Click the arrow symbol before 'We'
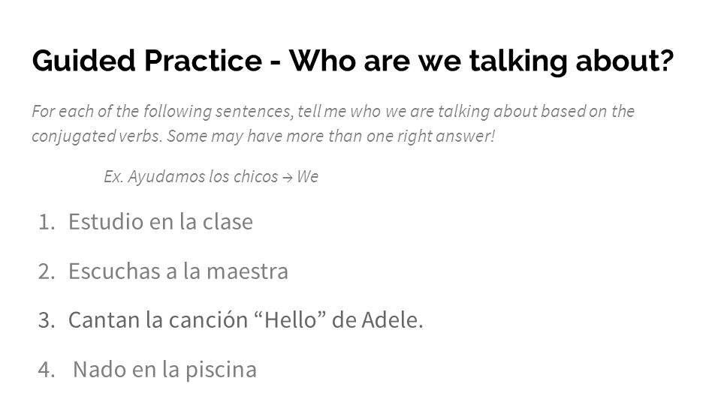 [288, 178]
